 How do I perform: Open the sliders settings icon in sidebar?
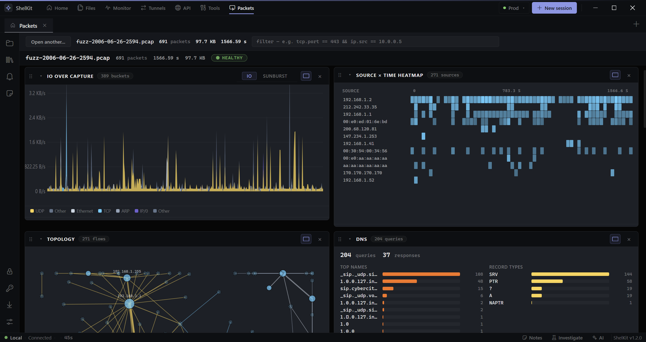[10, 322]
